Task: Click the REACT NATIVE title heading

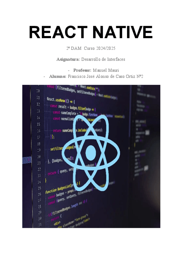Action: coord(91,32)
